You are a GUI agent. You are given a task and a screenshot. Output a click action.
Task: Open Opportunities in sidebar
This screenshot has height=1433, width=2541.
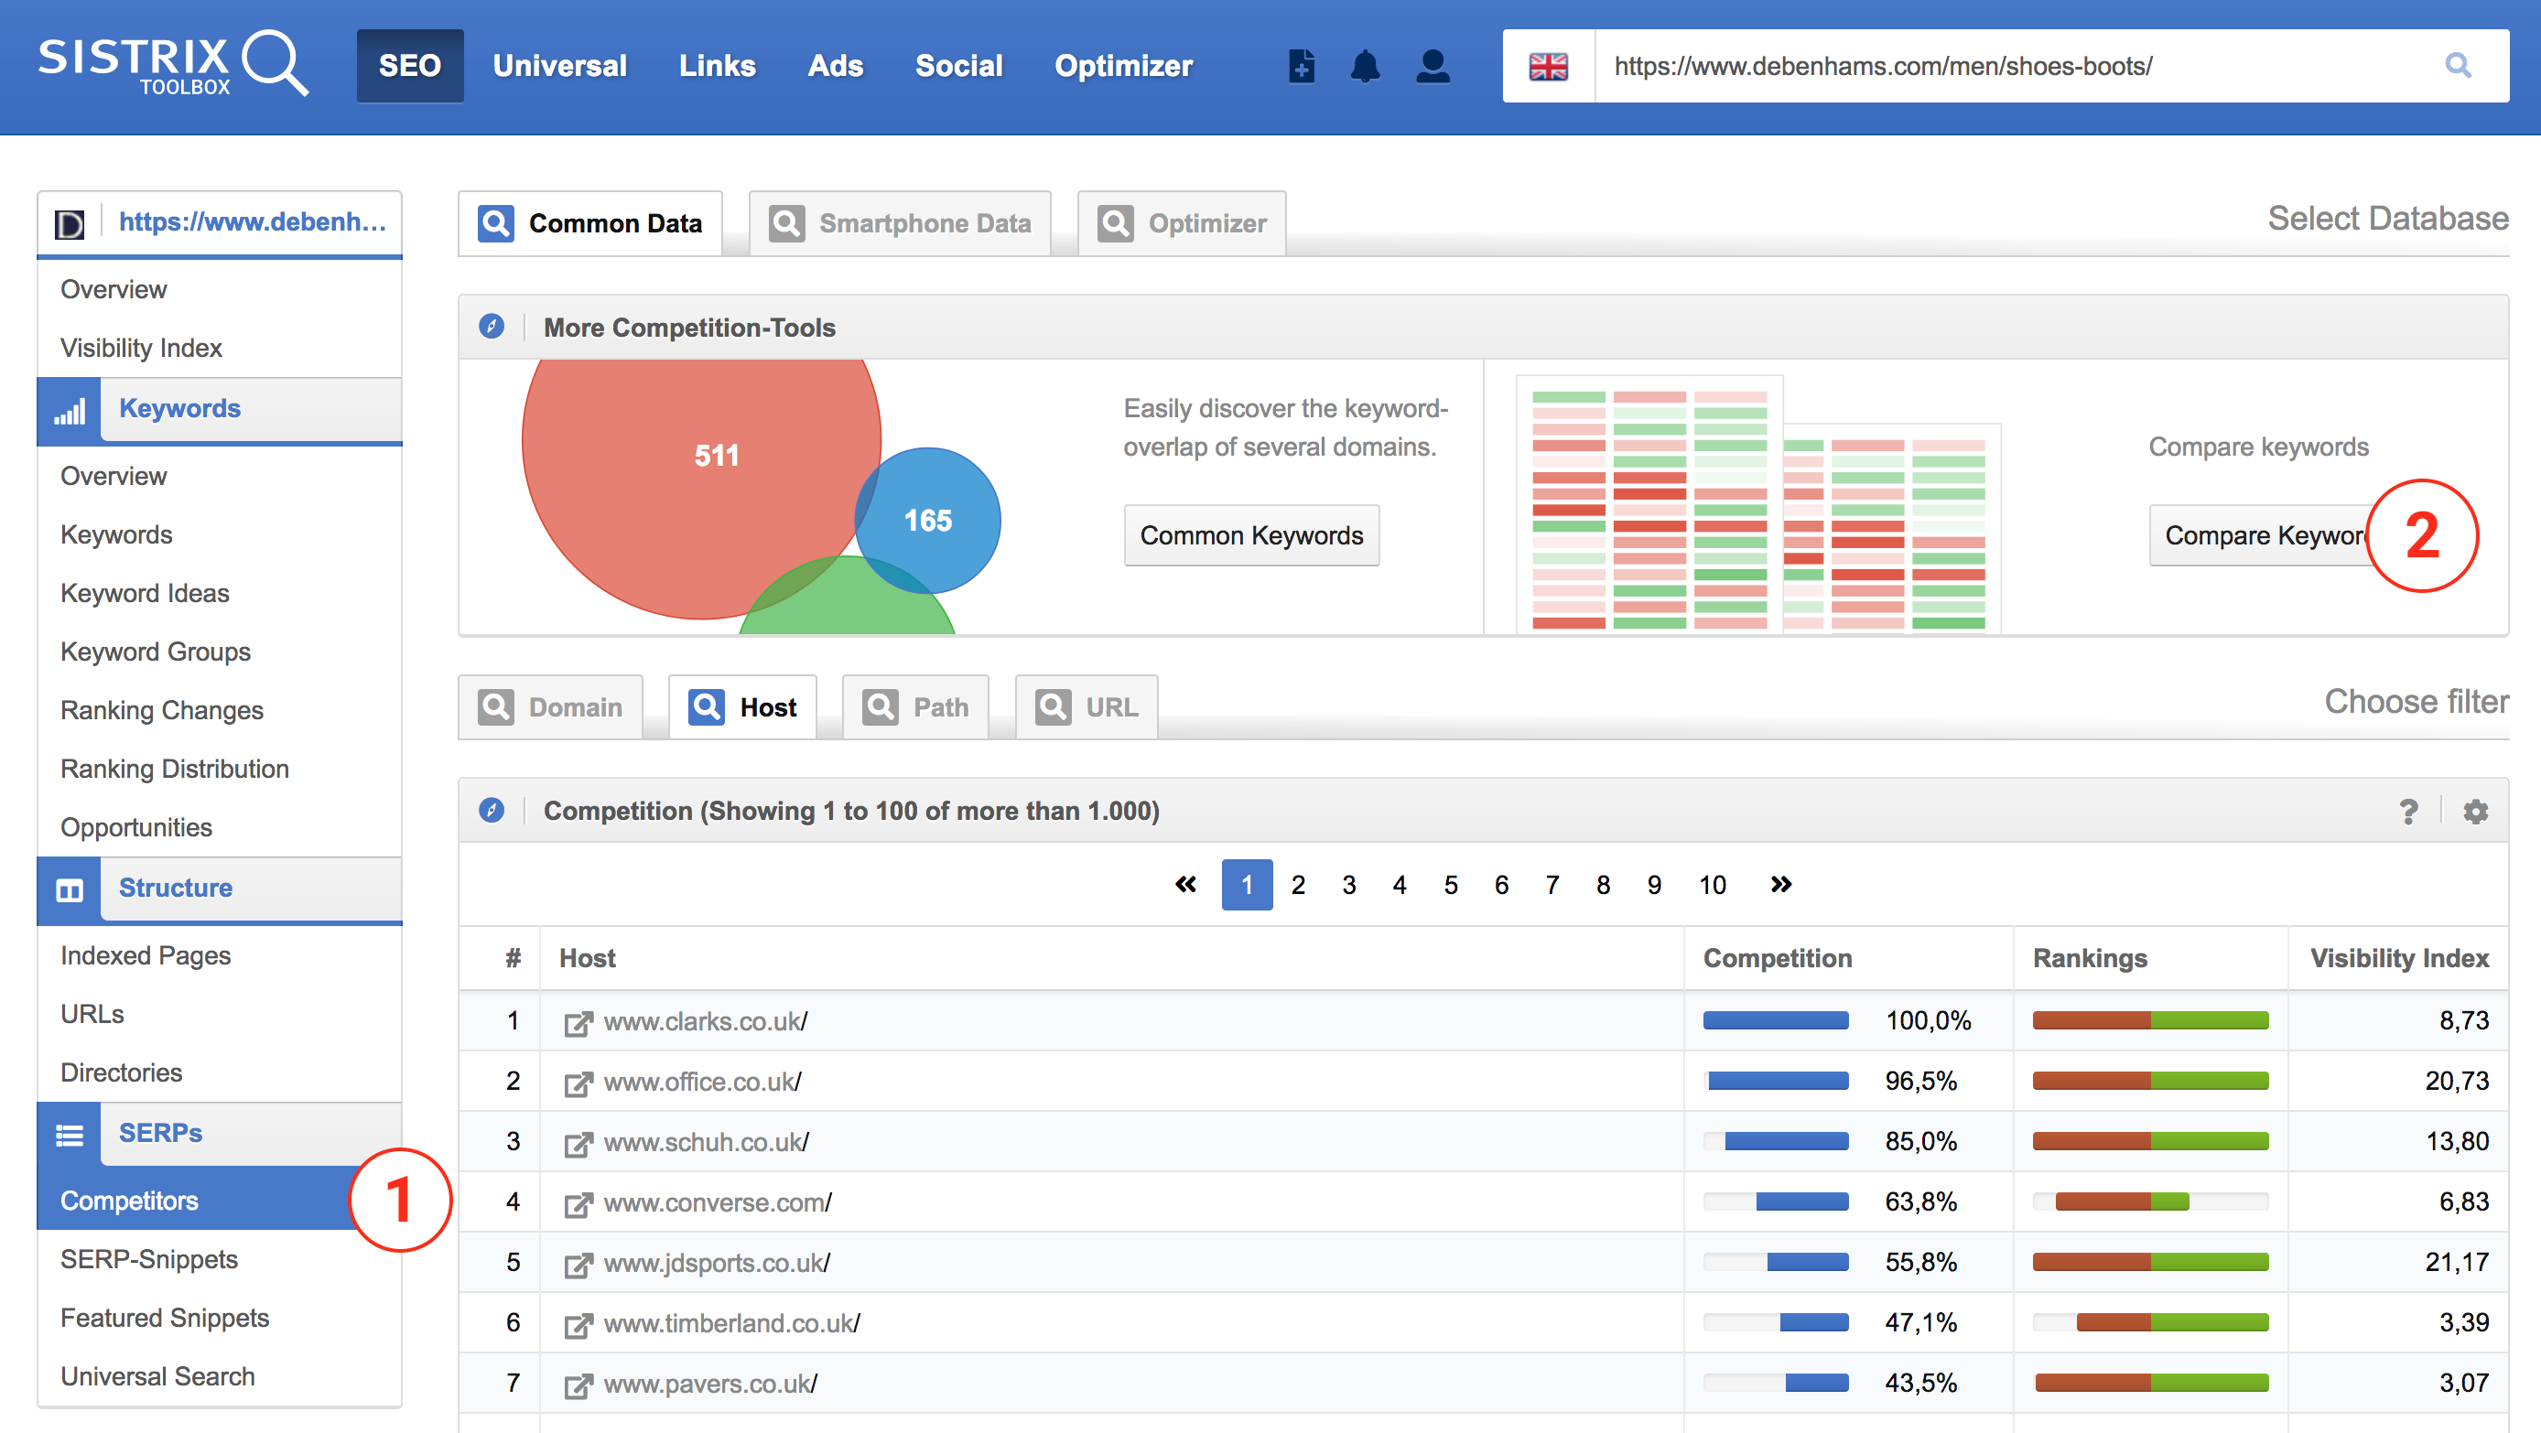(136, 826)
